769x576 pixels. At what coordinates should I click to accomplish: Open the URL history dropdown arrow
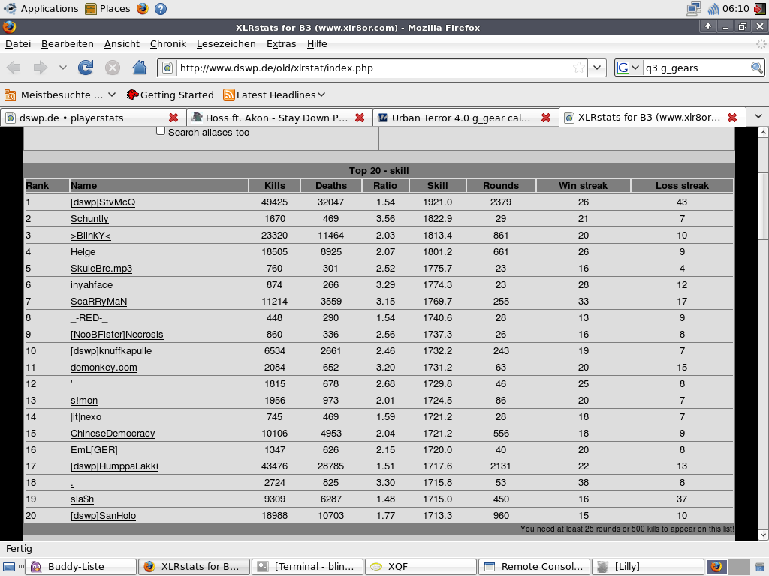click(597, 67)
